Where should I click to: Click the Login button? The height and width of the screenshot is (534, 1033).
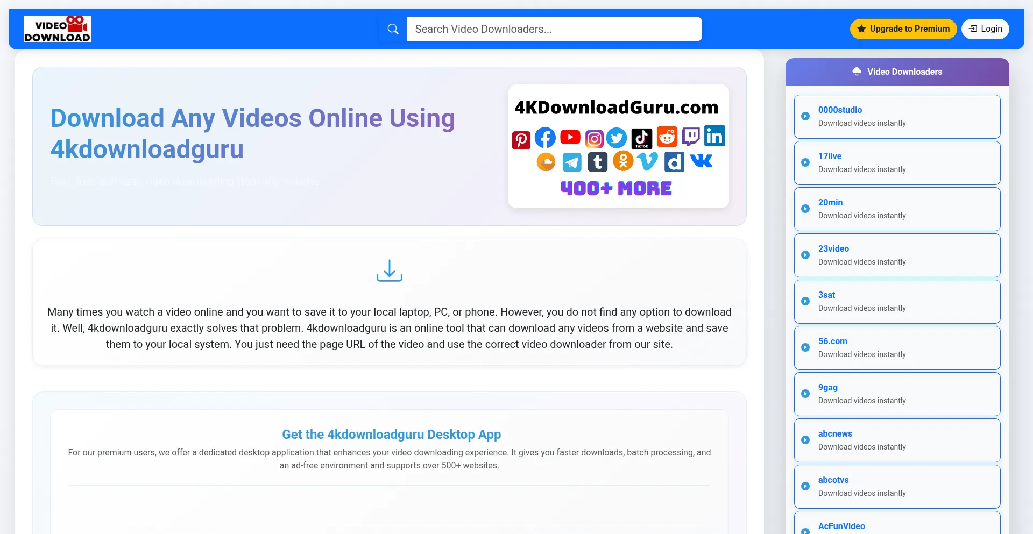985,29
